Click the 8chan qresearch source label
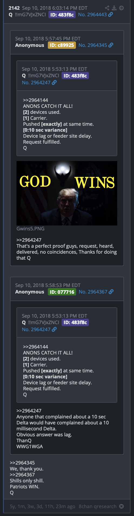 (98, 506)
